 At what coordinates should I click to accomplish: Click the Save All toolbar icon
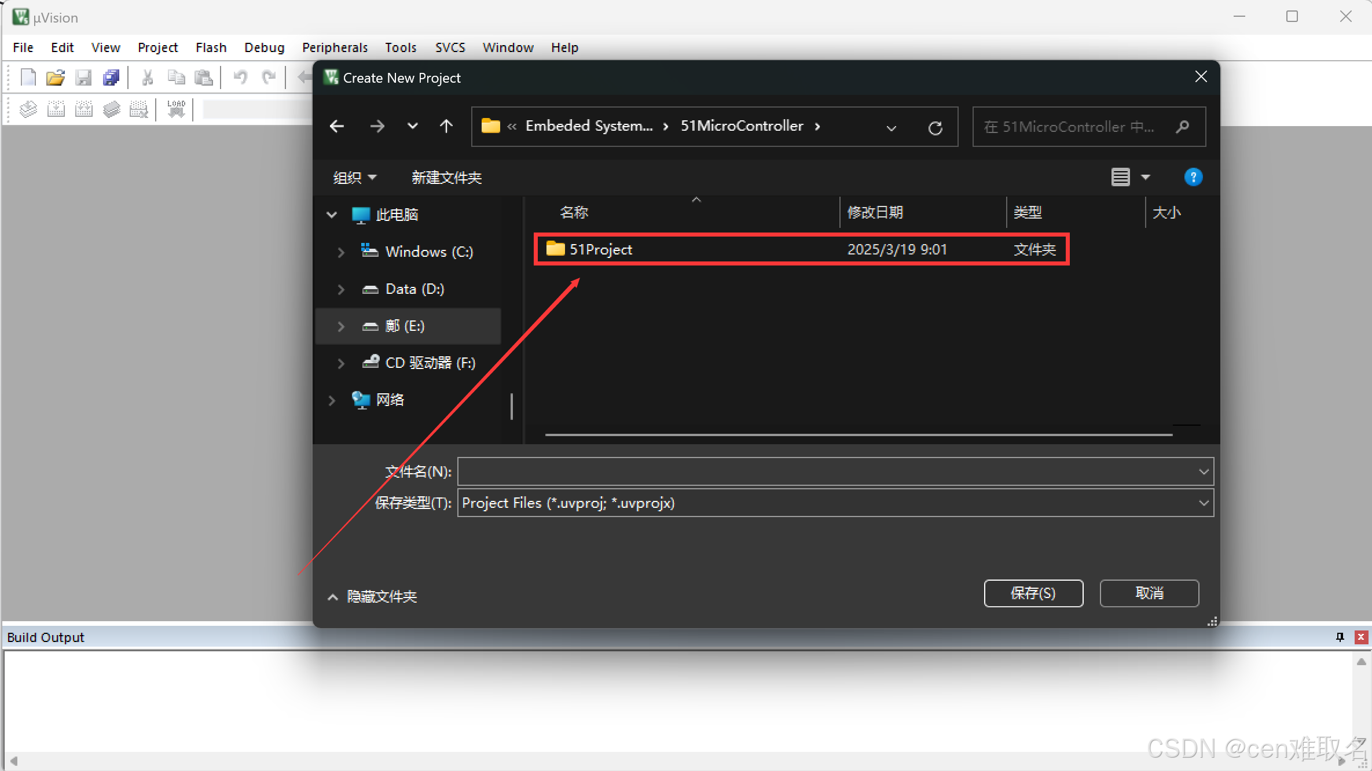coord(111,77)
